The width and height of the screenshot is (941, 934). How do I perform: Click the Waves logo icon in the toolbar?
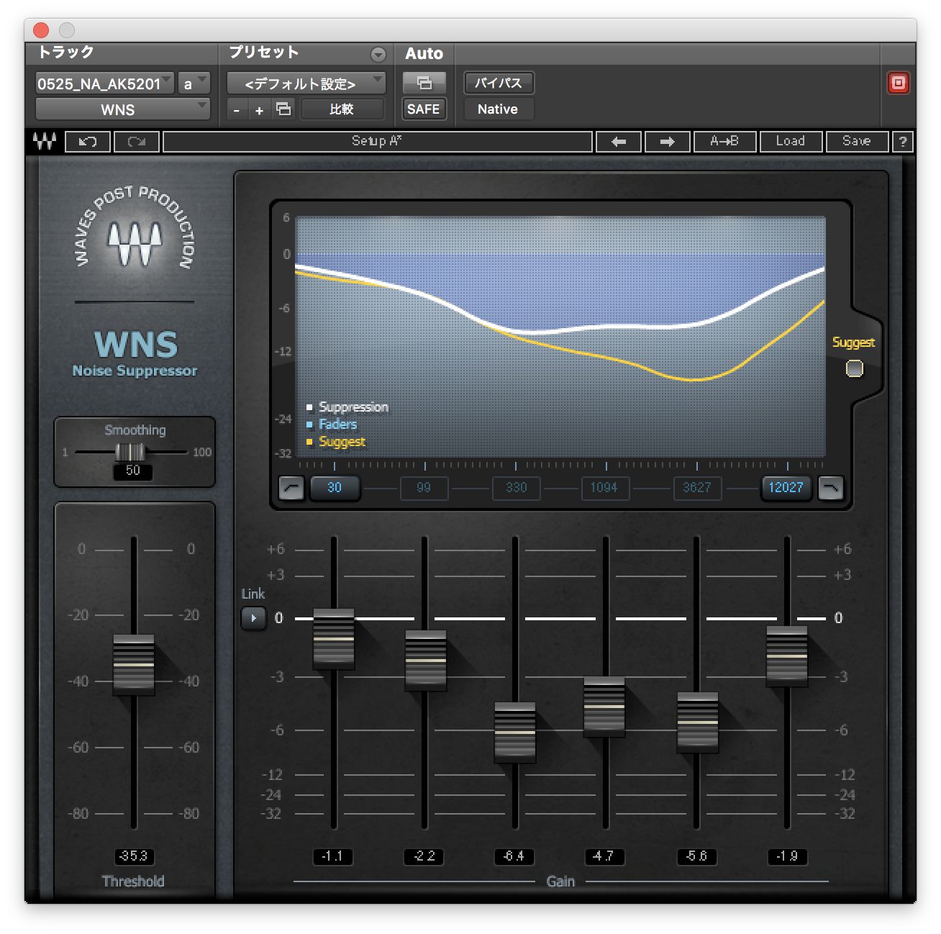click(45, 141)
